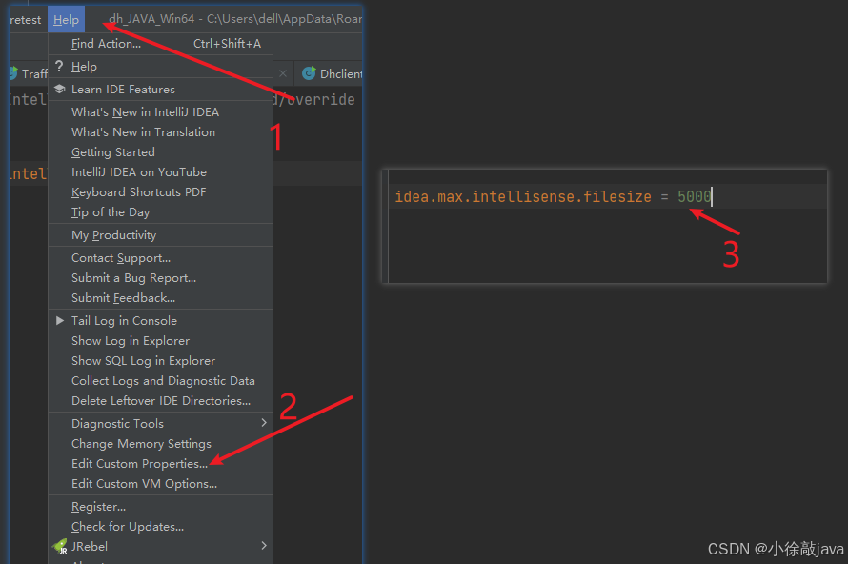
Task: Click the Tail Log in Console label
Action: tap(124, 321)
